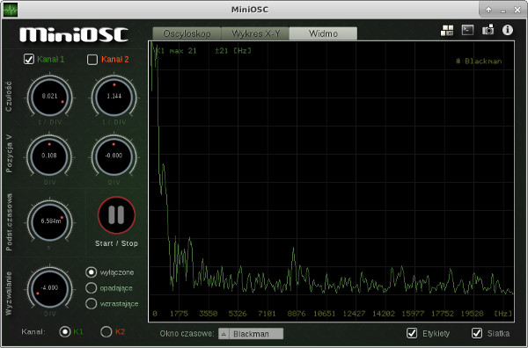528x348 pixels.
Task: Select trigger channel K1
Action: click(x=64, y=332)
